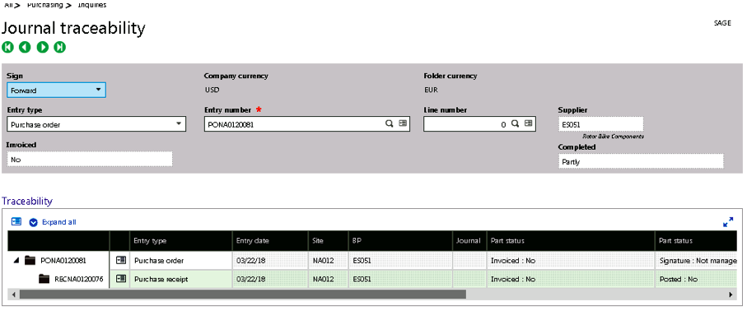
Task: Go to the previous record
Action: pyautogui.click(x=25, y=47)
